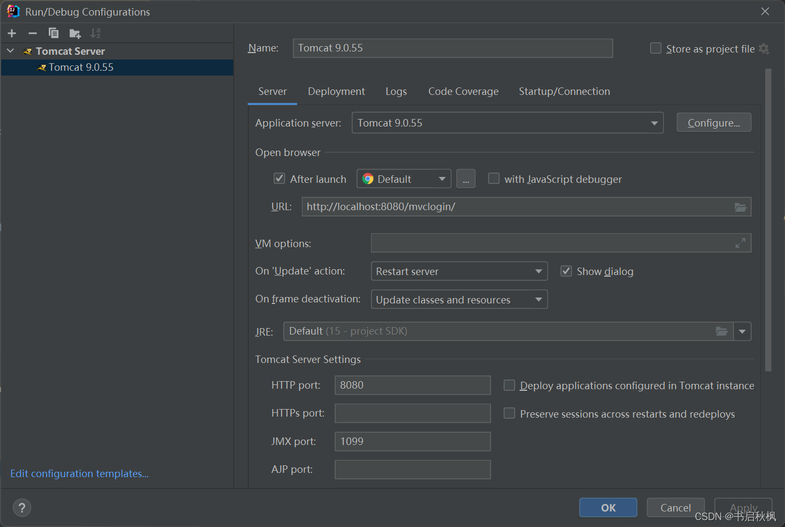Click the Configure... button
The height and width of the screenshot is (527, 785).
[x=714, y=123]
